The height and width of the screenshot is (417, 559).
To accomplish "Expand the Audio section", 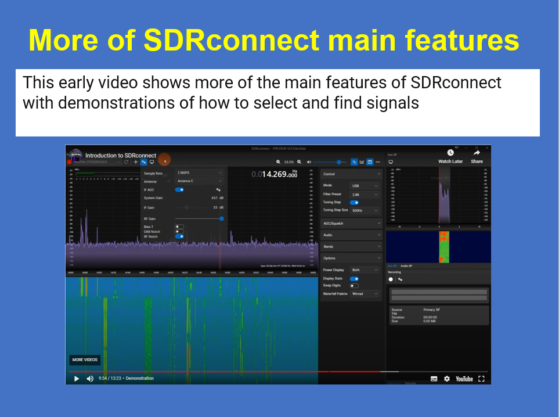I will pyautogui.click(x=351, y=235).
